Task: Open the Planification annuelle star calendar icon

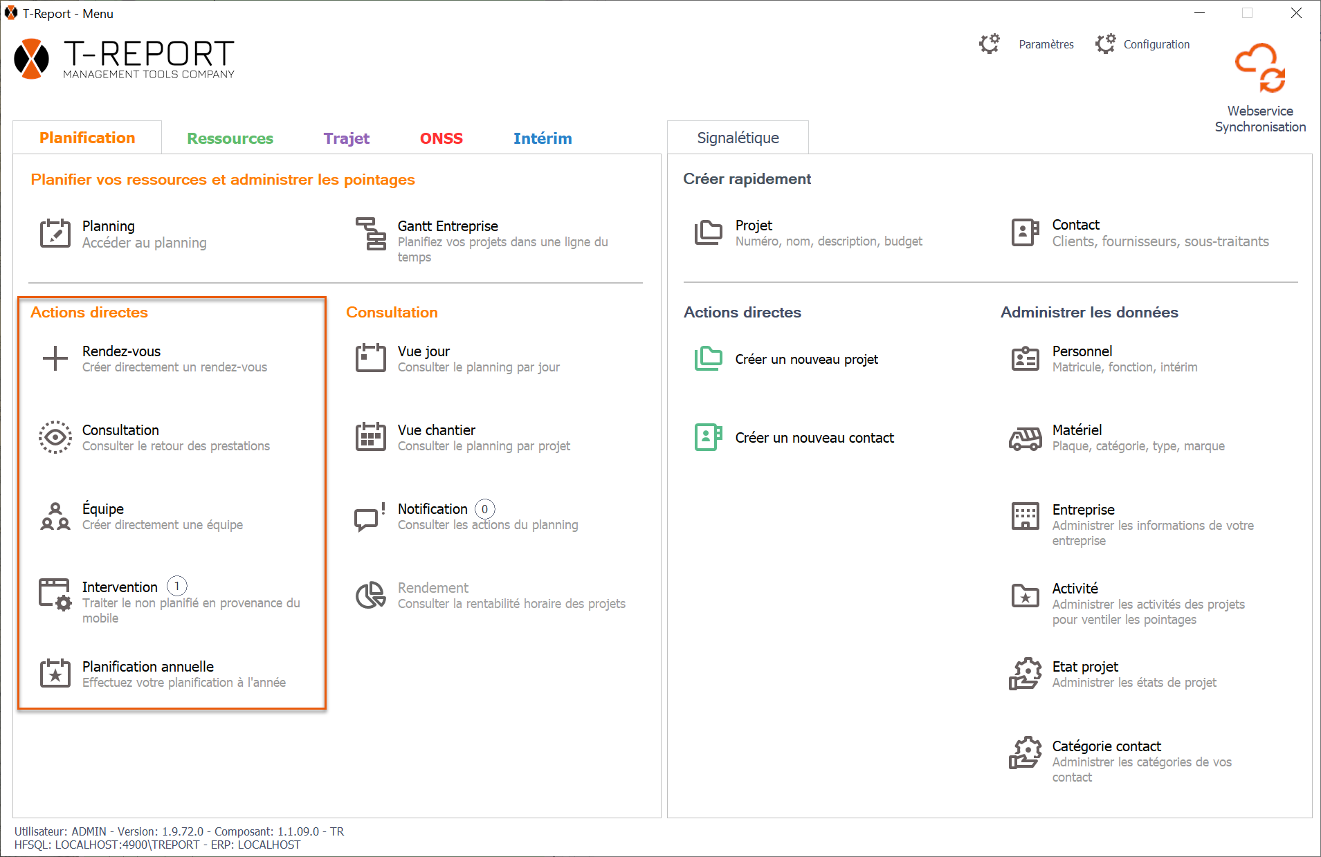Action: click(x=55, y=674)
